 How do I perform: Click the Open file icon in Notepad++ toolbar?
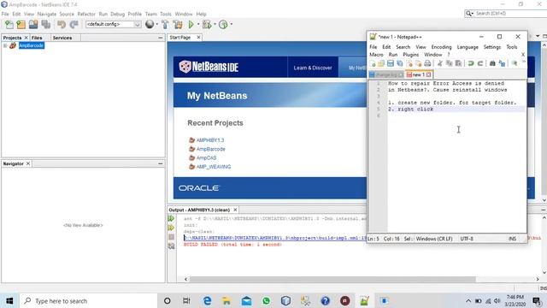(381, 63)
